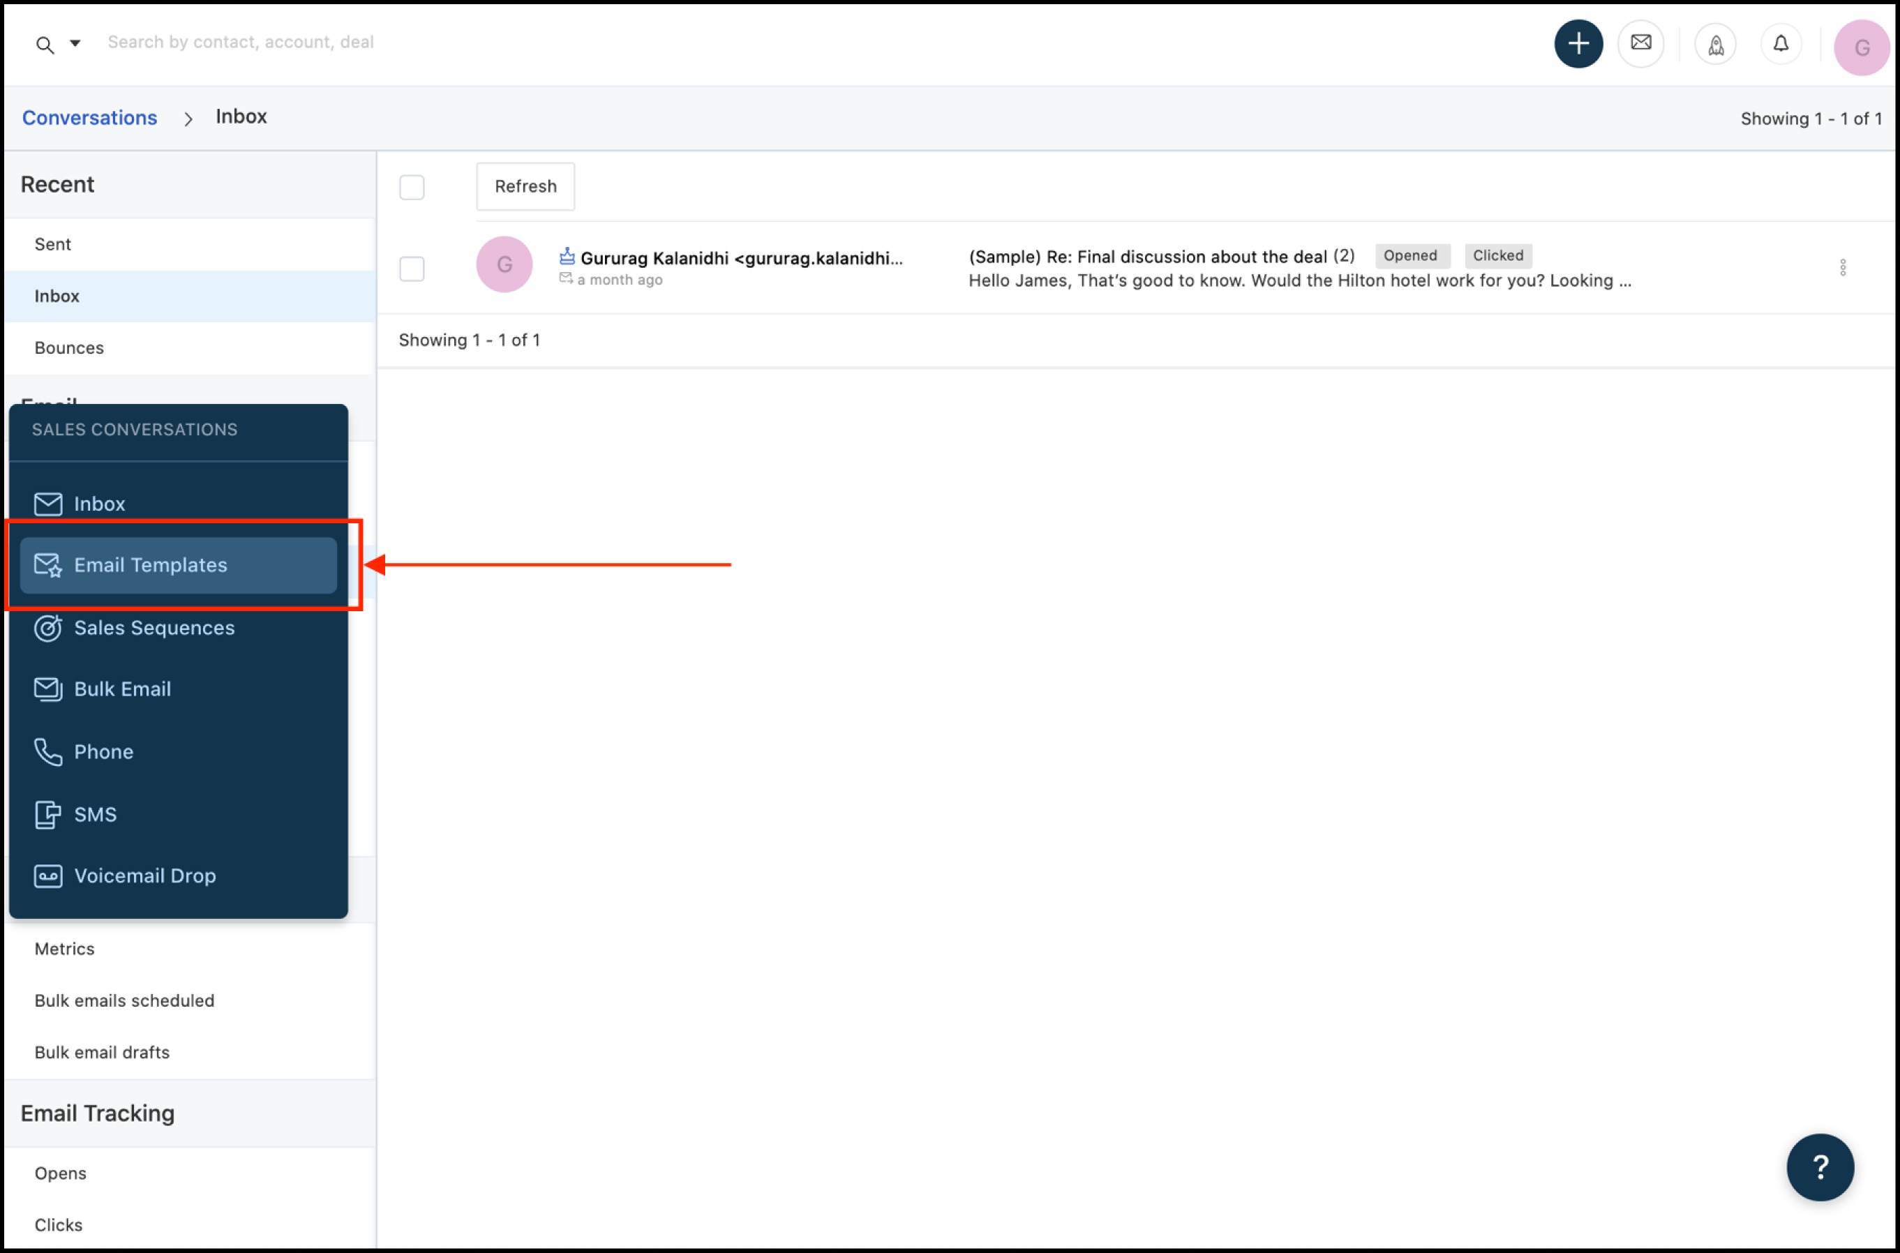Click the contact icon beside Gururag Kalanidhi
This screenshot has height=1253, width=1900.
567,256
